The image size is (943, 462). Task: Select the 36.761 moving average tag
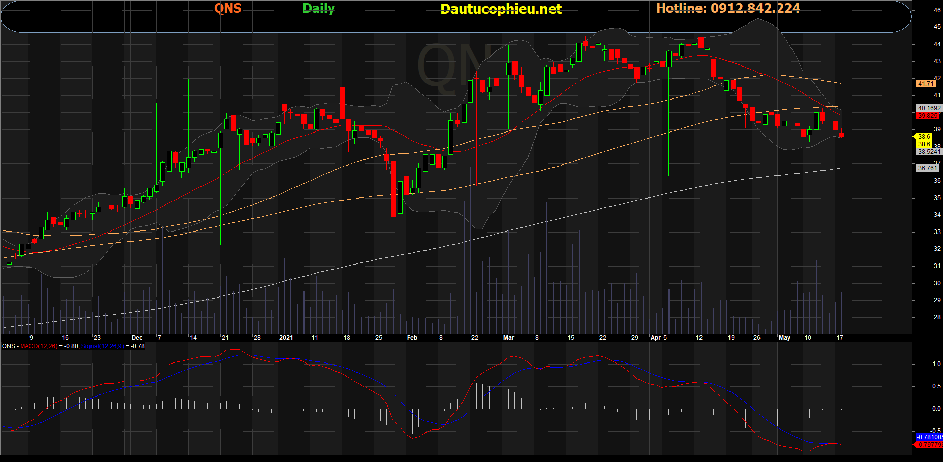tap(927, 168)
